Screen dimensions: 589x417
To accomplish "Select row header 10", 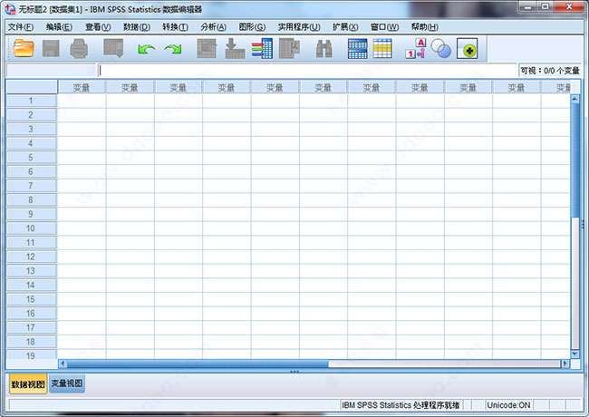I will pos(31,228).
